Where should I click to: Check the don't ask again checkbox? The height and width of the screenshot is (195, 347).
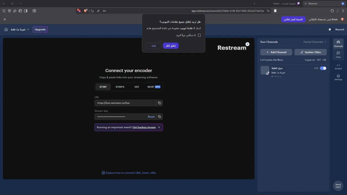point(199,35)
